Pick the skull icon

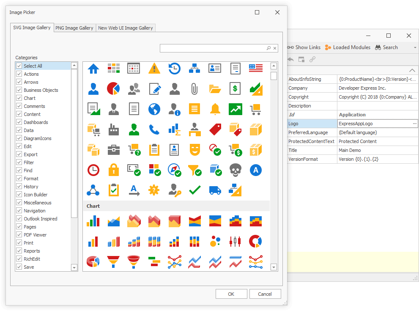point(236,170)
